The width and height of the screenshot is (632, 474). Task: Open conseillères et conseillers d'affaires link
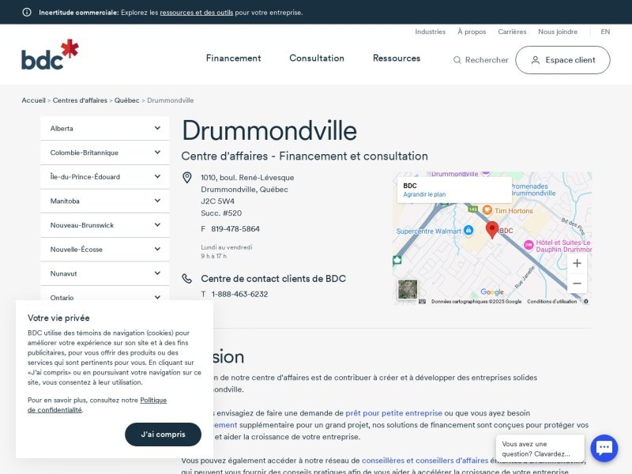pos(425,461)
